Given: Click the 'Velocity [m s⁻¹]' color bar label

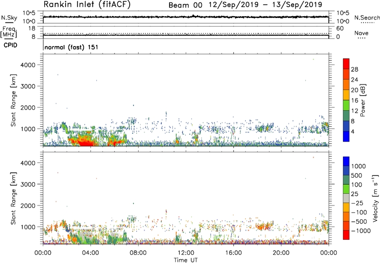Looking at the screenshot, I should point(375,198).
